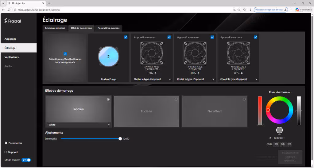Open the Appareils sidebar page
314x168 pixels.
(x=10, y=39)
